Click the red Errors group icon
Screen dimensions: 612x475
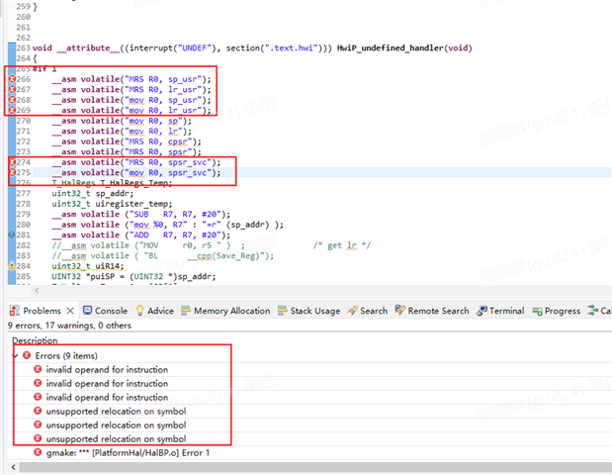click(x=27, y=355)
